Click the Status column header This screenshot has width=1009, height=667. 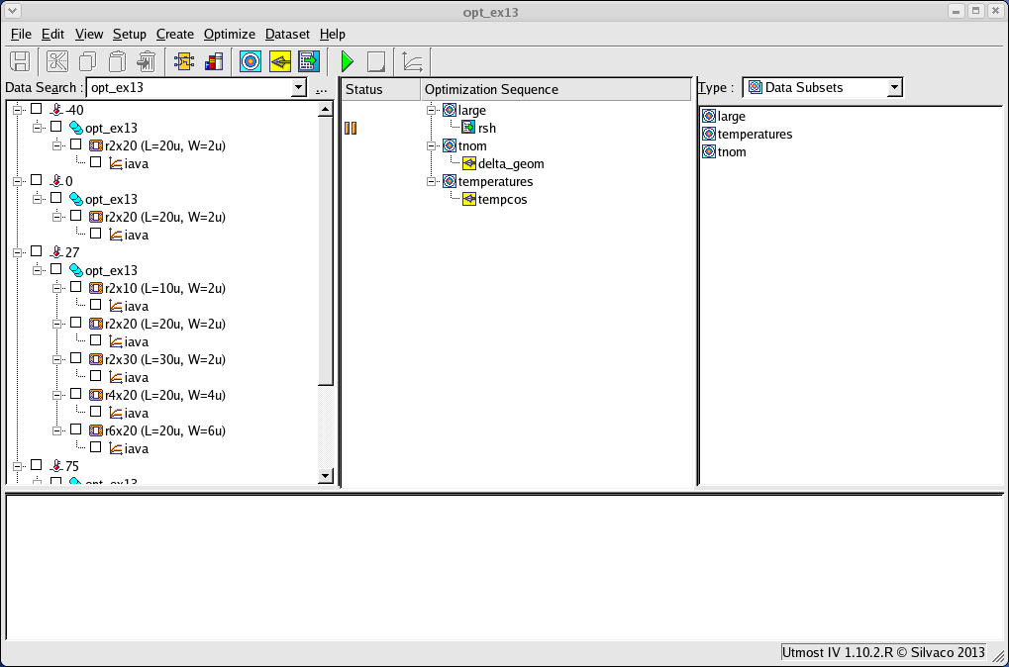point(381,89)
